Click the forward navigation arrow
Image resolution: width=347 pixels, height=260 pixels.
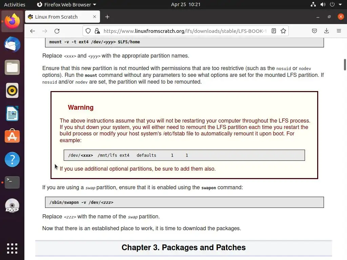pyautogui.click(x=45, y=31)
